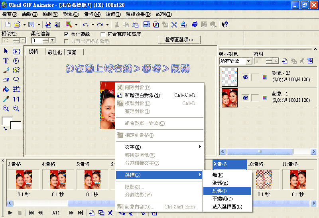The height and width of the screenshot is (218, 319).
Task: Select the rectangle selection tool
Action: [16, 51]
